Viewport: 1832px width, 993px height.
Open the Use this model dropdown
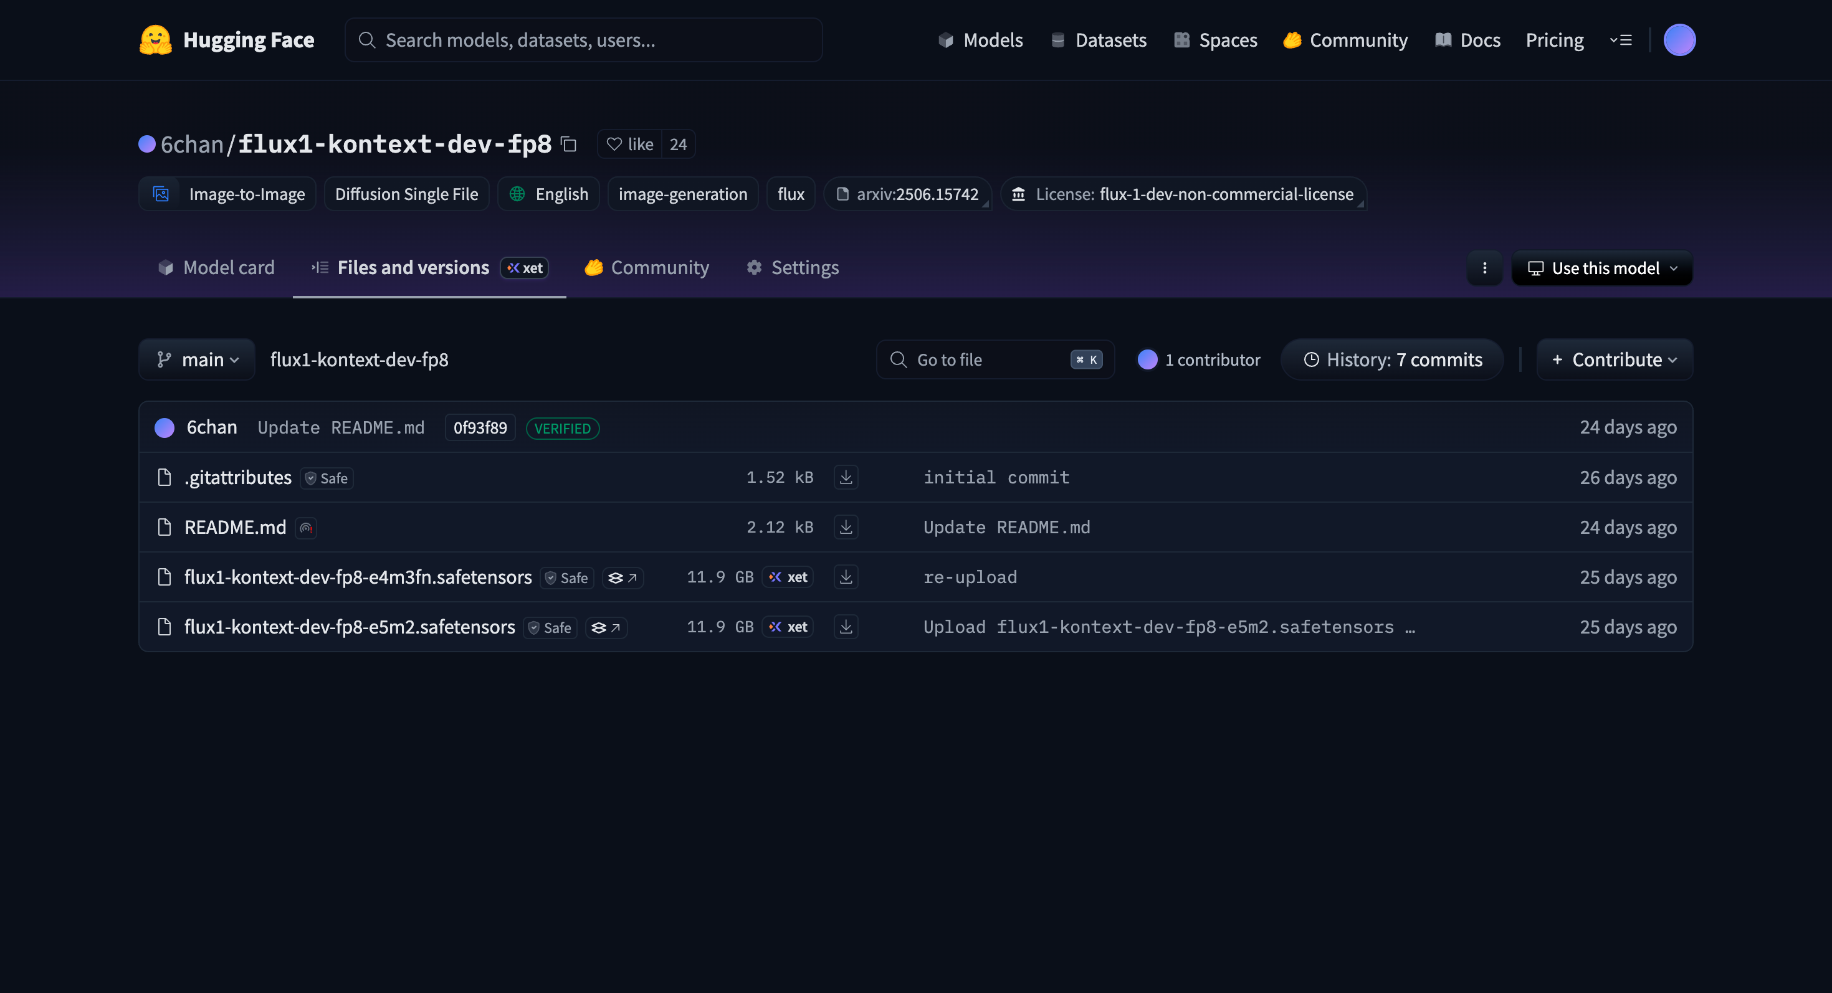point(1602,268)
